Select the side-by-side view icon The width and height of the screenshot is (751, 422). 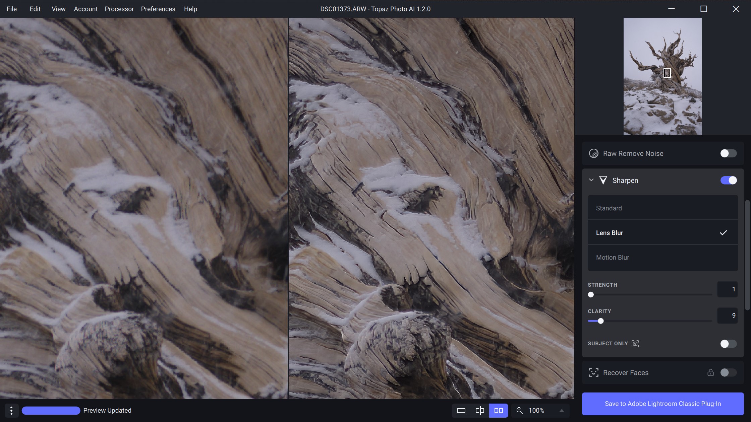(x=499, y=410)
